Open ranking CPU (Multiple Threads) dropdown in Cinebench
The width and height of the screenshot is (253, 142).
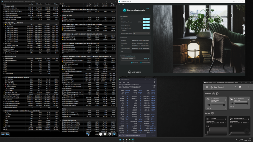[128, 58]
